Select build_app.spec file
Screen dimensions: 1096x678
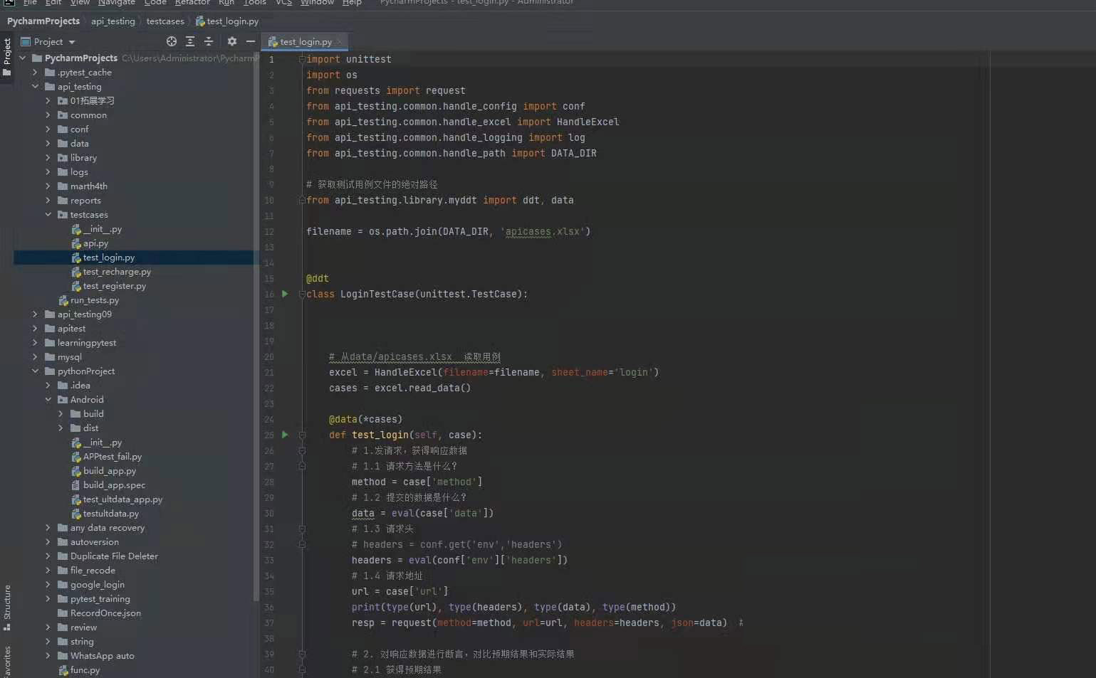pyautogui.click(x=114, y=484)
